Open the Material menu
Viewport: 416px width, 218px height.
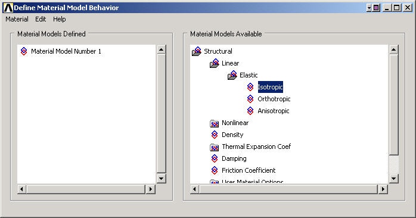pyautogui.click(x=17, y=19)
